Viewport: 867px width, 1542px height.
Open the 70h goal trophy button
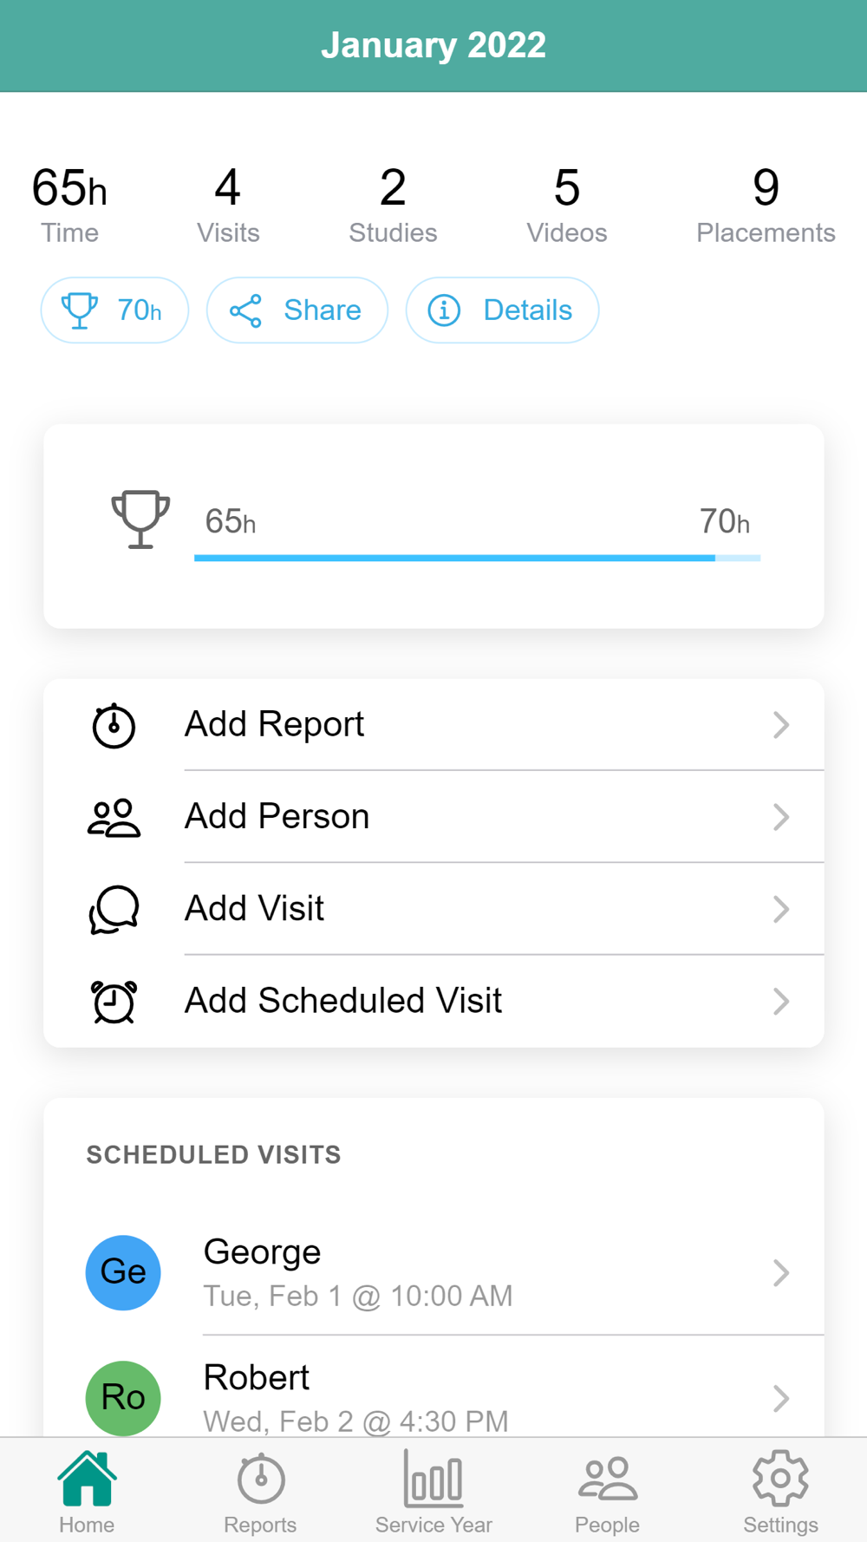(x=114, y=310)
